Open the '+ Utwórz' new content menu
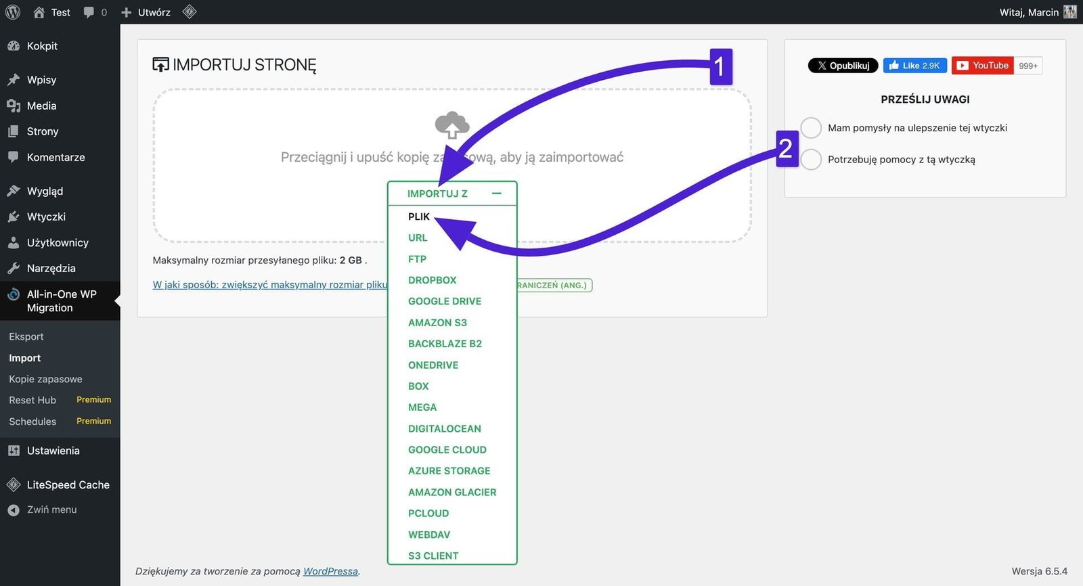Viewport: 1083px width, 586px height. pyautogui.click(x=146, y=12)
